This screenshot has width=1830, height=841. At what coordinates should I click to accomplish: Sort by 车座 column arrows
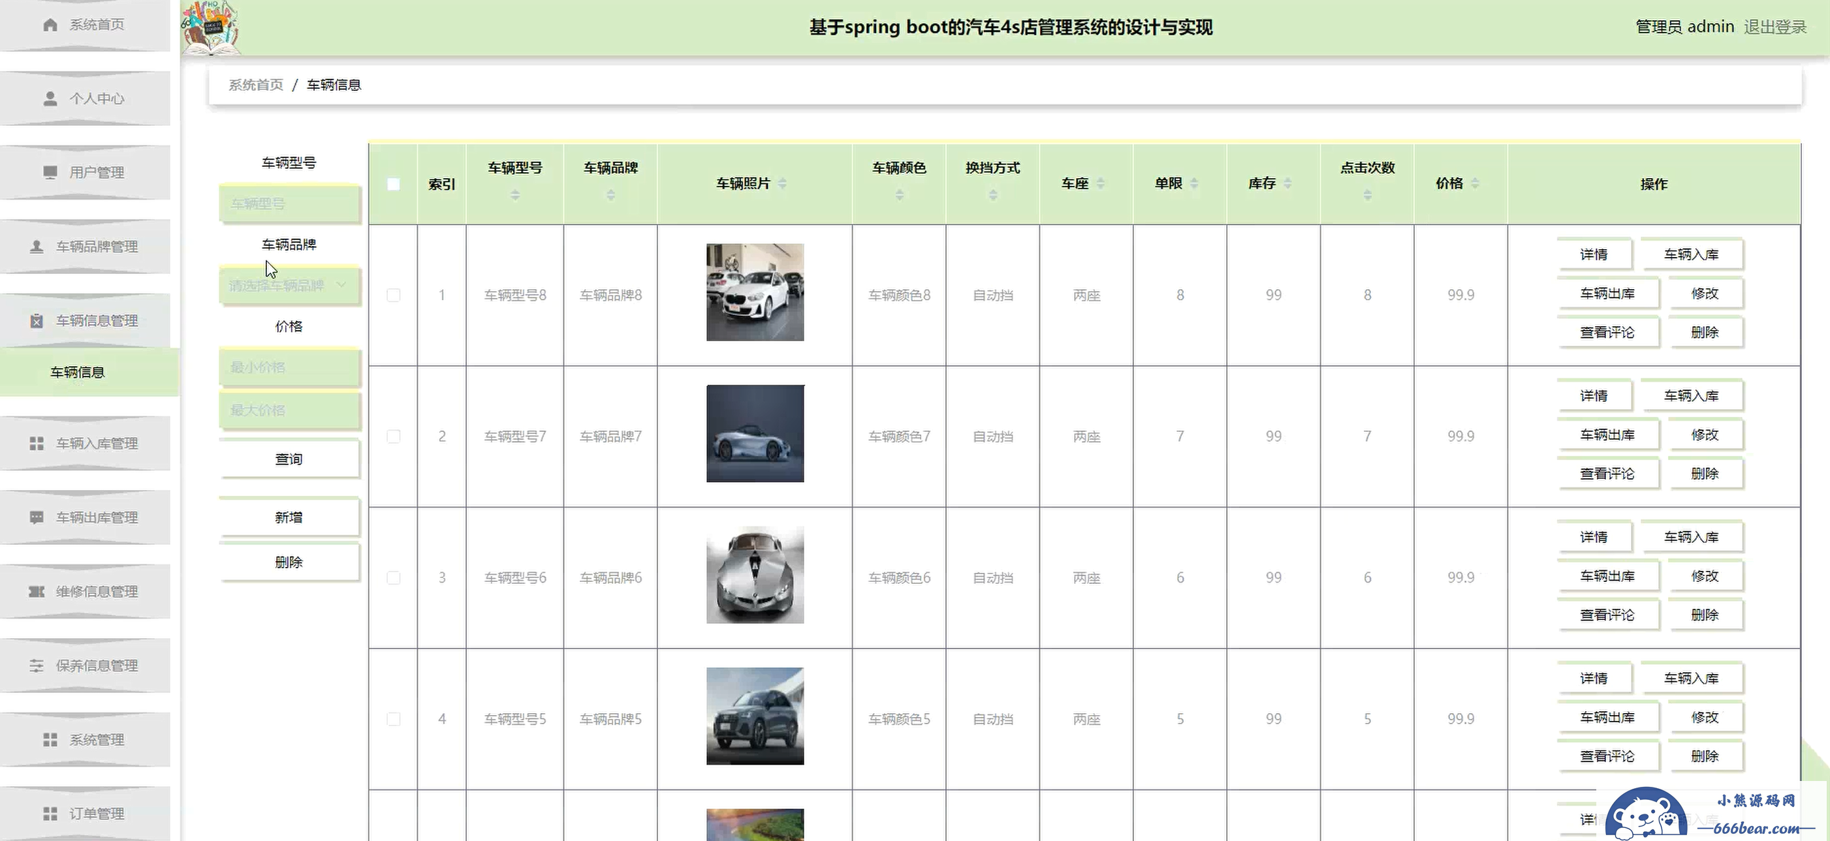[x=1100, y=183]
